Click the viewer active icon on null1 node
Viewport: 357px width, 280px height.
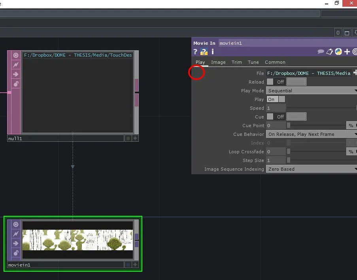(16, 55)
